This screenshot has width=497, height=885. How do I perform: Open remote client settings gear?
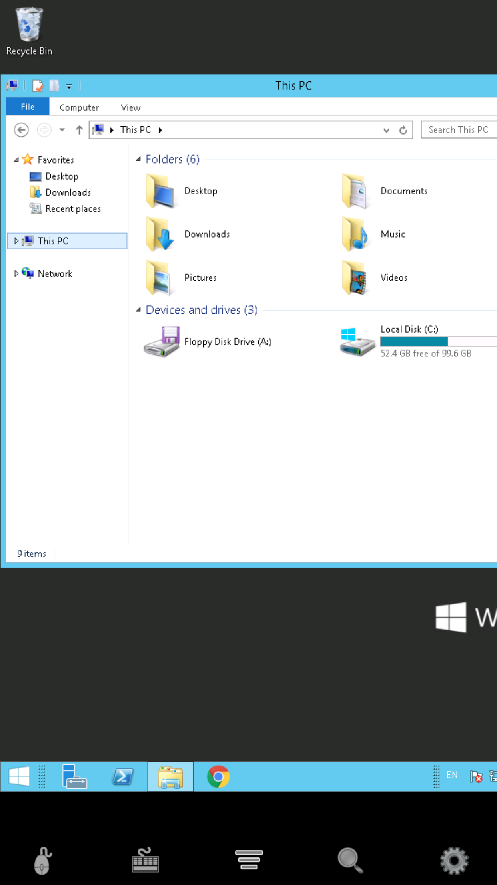[454, 860]
